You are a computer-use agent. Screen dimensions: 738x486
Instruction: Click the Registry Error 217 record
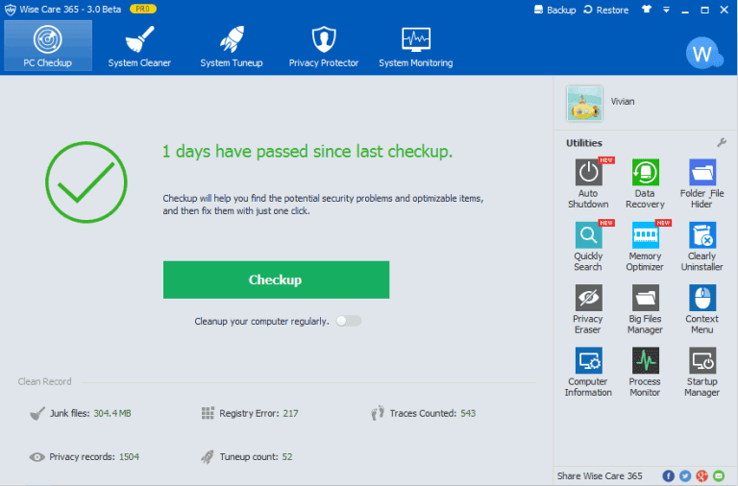[x=250, y=413]
